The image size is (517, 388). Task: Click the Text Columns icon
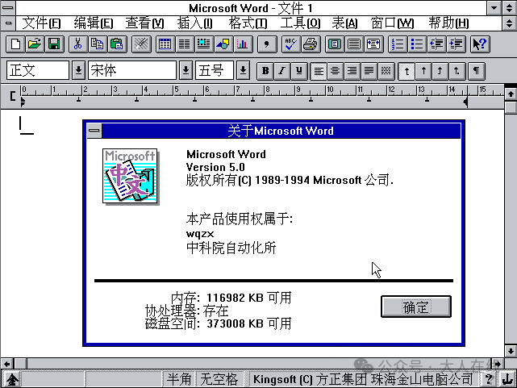pos(185,44)
